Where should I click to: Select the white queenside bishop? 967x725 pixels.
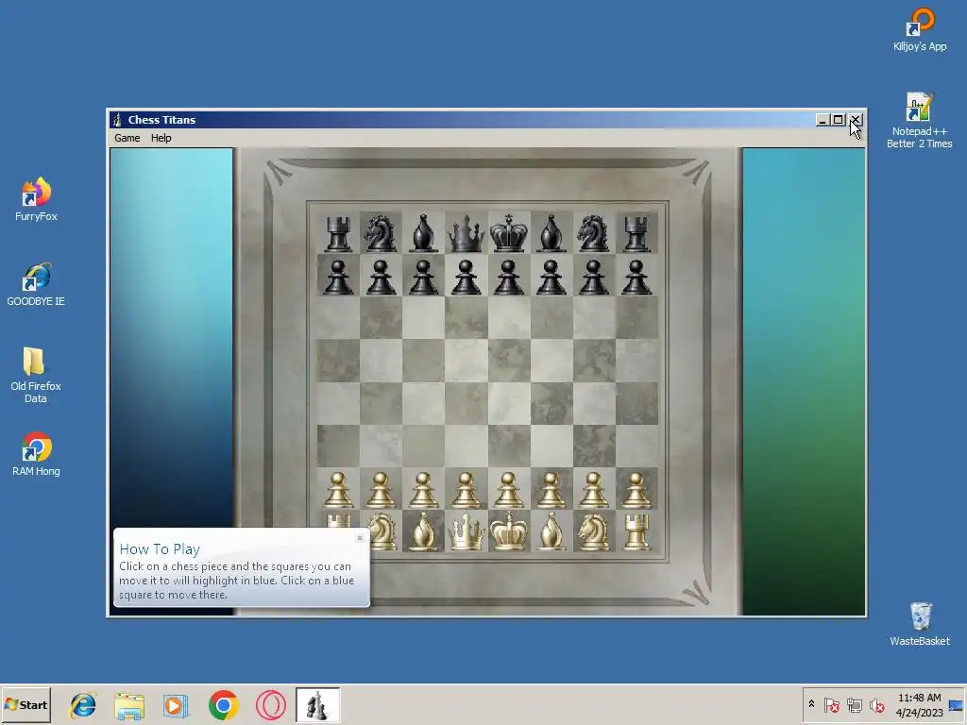(x=423, y=531)
